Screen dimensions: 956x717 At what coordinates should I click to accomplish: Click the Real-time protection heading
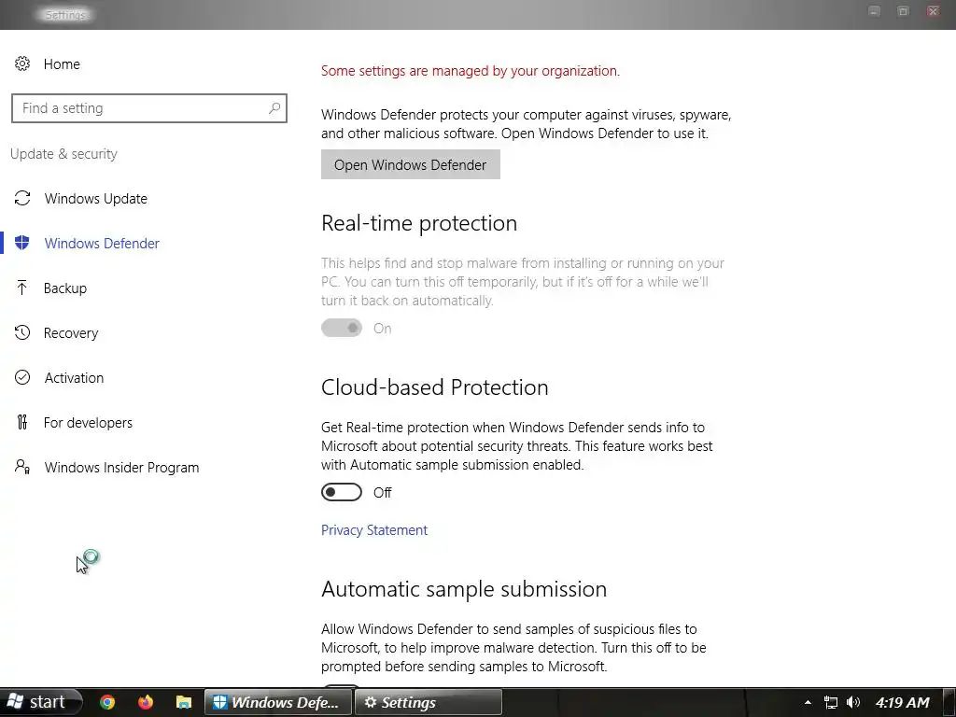tap(419, 223)
